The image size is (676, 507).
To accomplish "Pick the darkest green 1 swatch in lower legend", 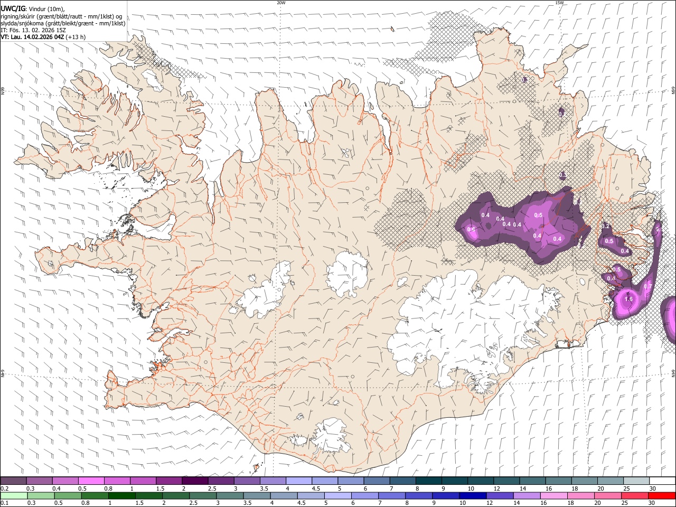I will point(122,495).
